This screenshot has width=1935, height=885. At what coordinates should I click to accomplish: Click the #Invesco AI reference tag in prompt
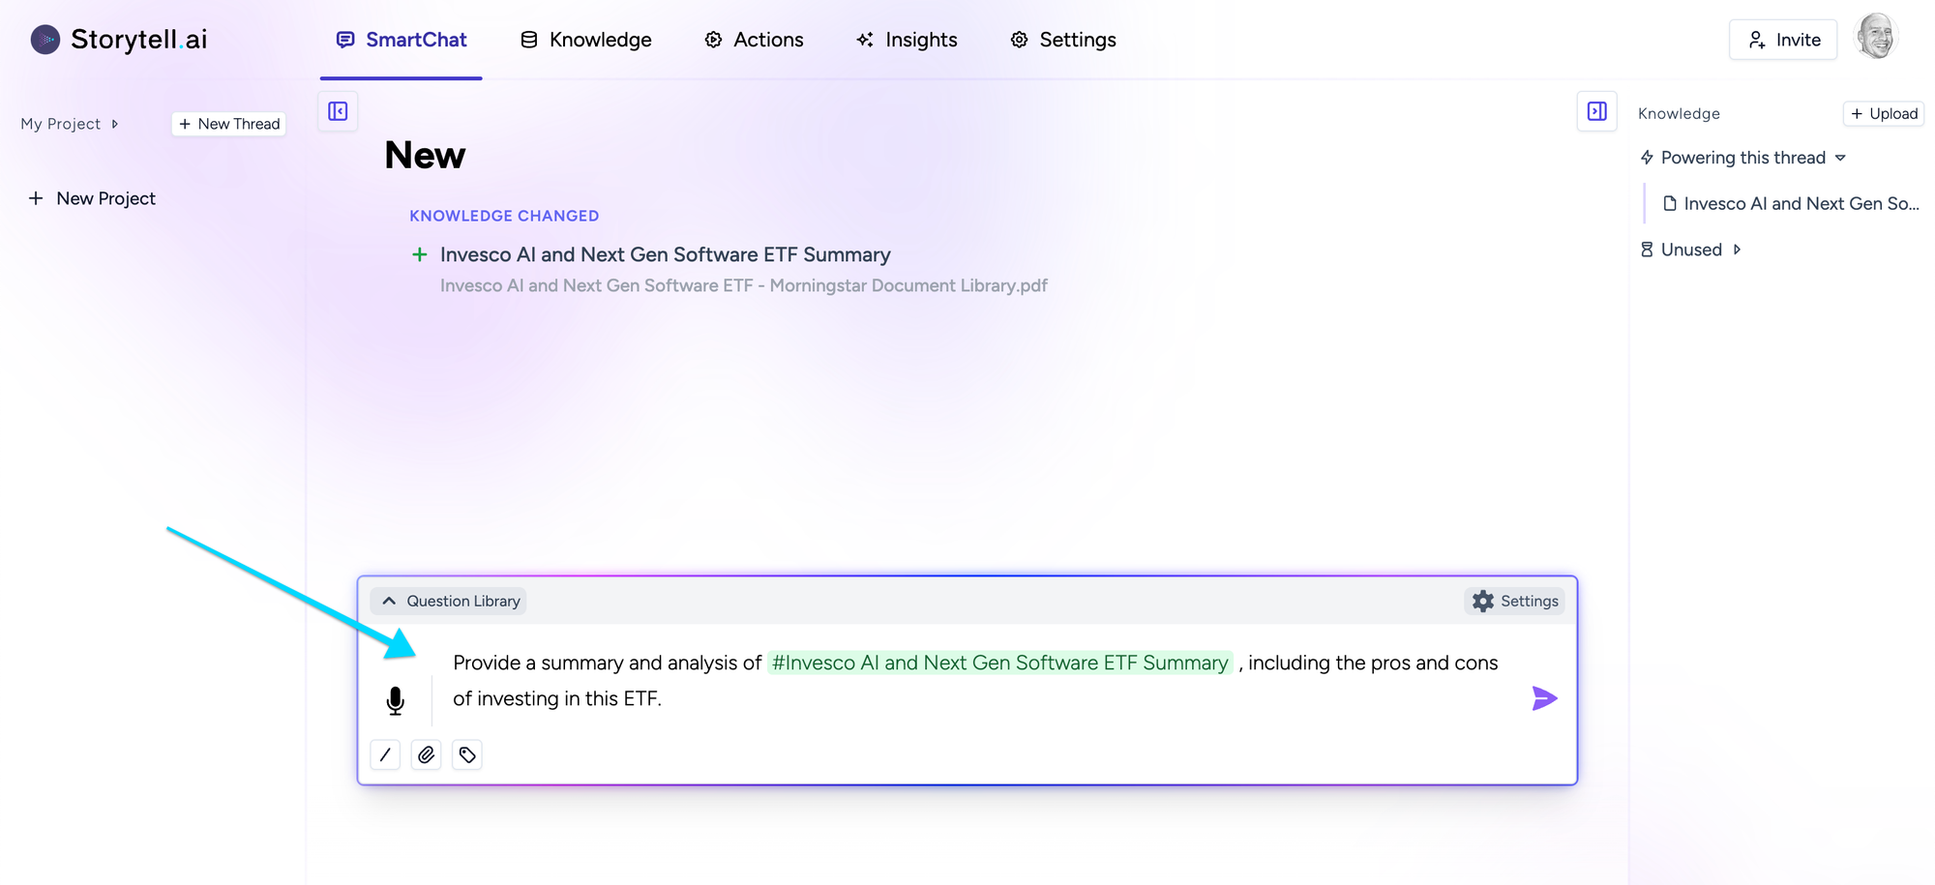point(1000,663)
